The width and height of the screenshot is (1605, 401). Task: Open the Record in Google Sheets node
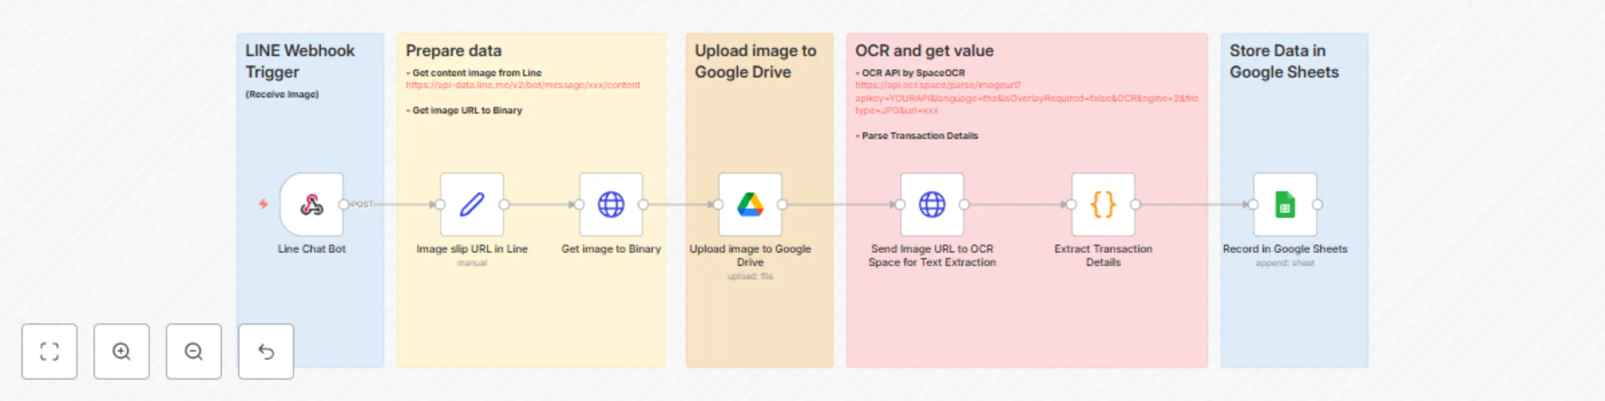(1285, 205)
